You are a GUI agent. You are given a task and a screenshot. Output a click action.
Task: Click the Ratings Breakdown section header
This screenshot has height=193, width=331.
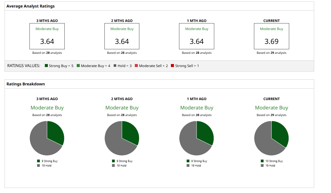click(26, 84)
